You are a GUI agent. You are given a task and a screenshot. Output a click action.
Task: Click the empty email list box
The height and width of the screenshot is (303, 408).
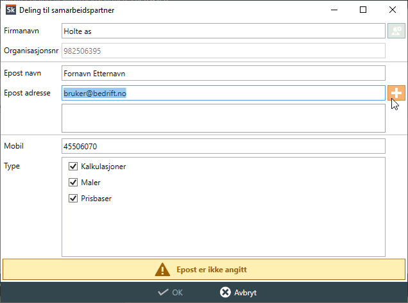pos(223,119)
